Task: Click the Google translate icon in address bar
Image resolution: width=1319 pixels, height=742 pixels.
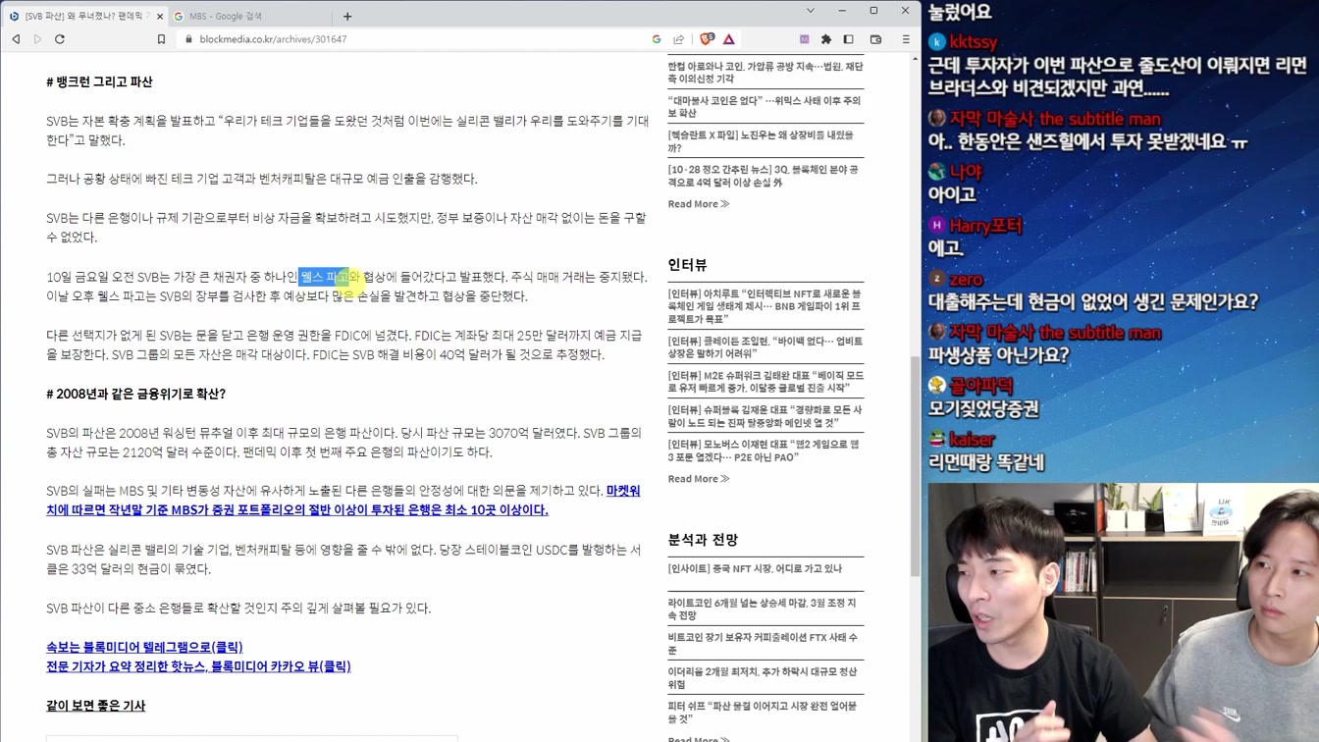Action: point(657,39)
